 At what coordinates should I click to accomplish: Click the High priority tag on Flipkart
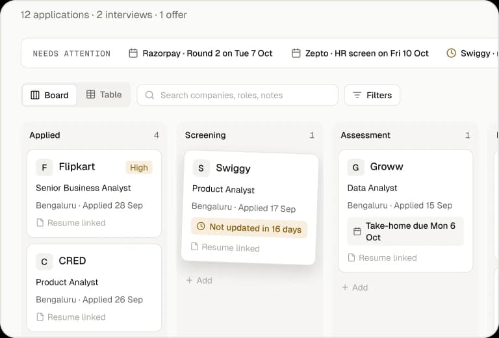139,168
